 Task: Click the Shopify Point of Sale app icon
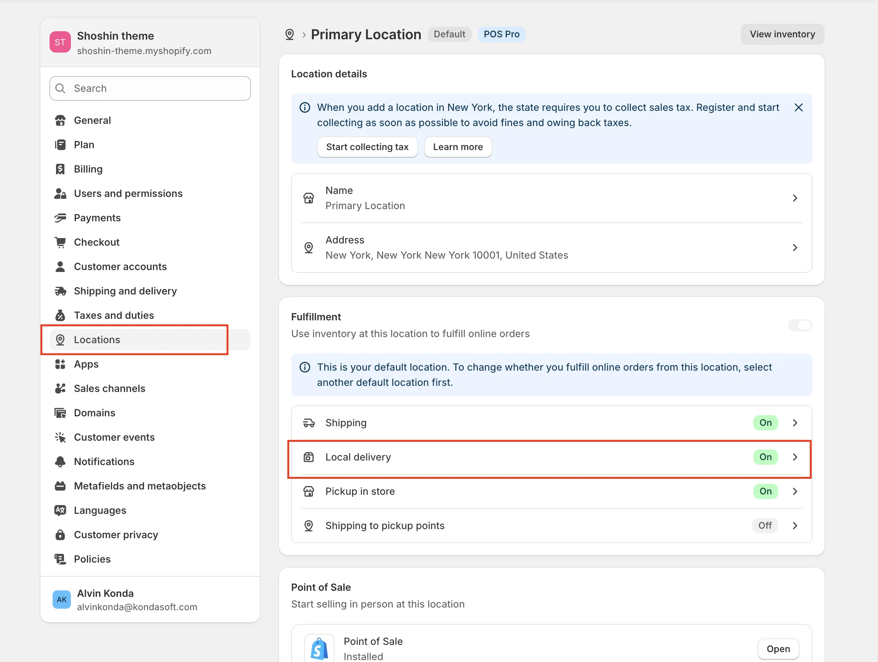pyautogui.click(x=319, y=648)
